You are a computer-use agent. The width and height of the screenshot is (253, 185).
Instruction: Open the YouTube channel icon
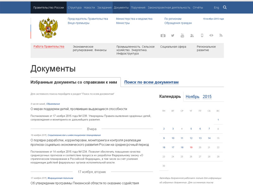coord(182,36)
